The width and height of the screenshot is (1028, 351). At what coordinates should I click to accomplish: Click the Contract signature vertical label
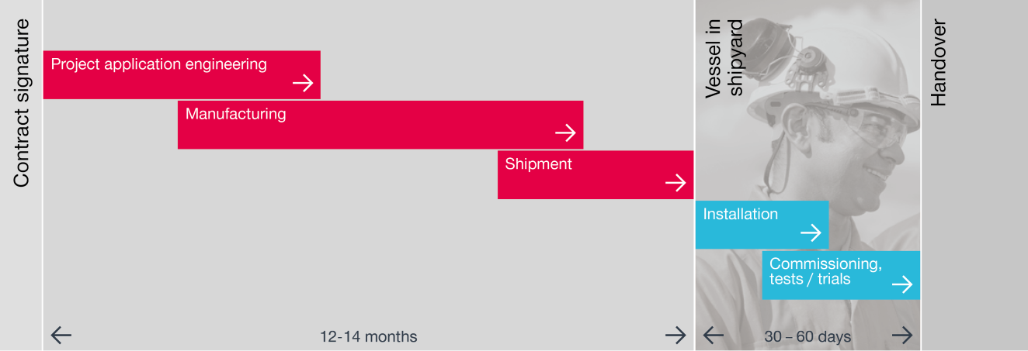pos(21,103)
